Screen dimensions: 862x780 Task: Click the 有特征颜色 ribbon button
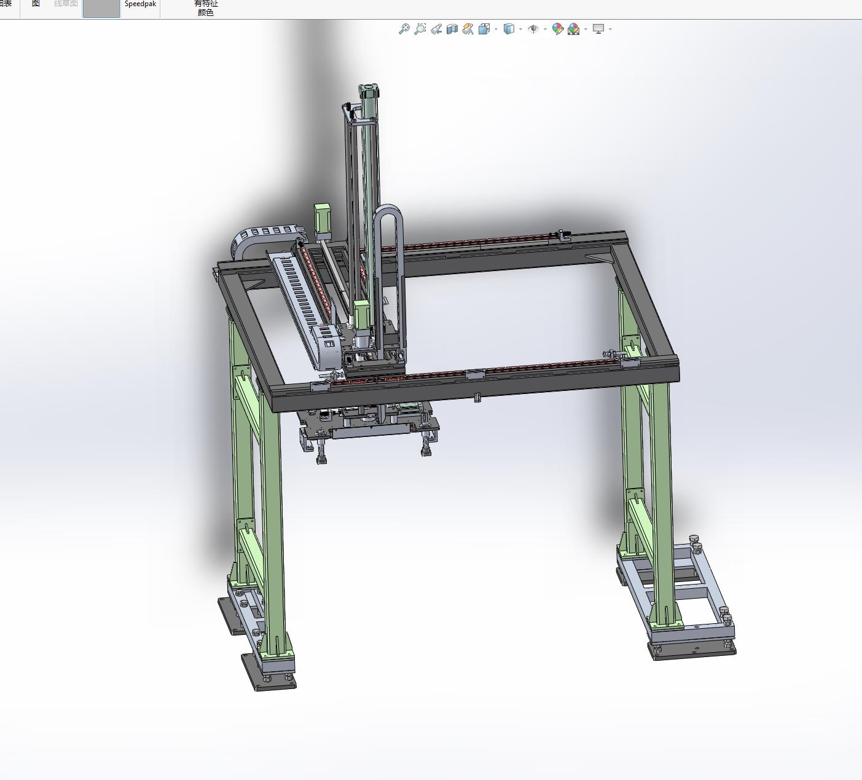pyautogui.click(x=206, y=7)
